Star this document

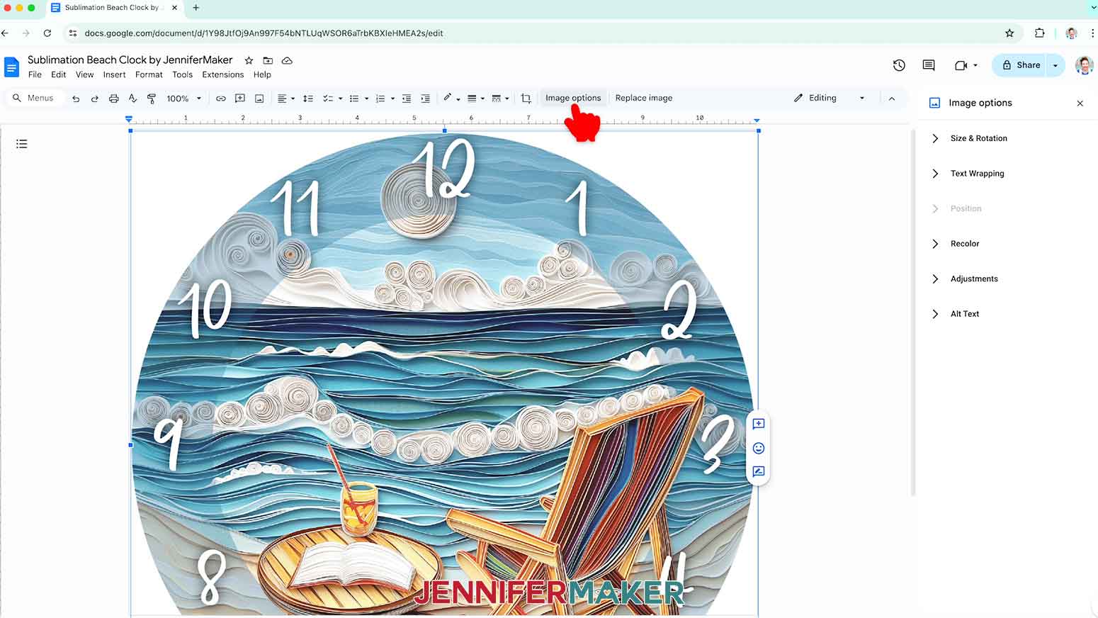(x=249, y=60)
